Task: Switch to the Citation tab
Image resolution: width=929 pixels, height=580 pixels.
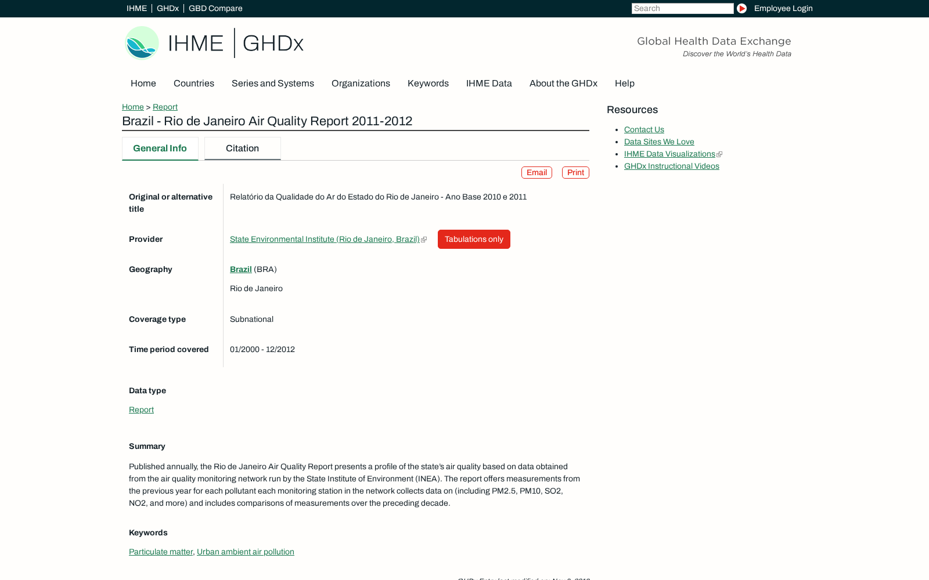Action: tap(243, 148)
